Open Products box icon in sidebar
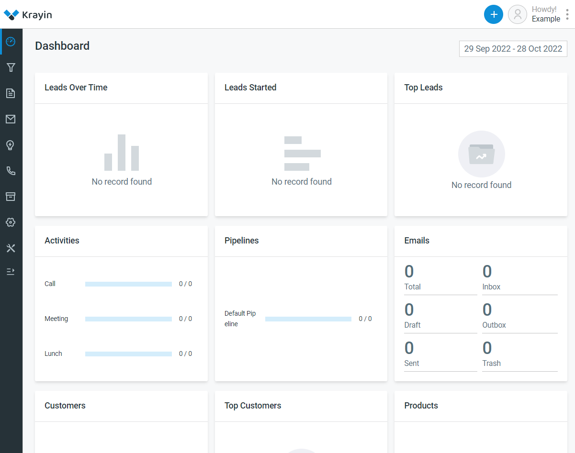The image size is (575, 453). click(x=11, y=197)
